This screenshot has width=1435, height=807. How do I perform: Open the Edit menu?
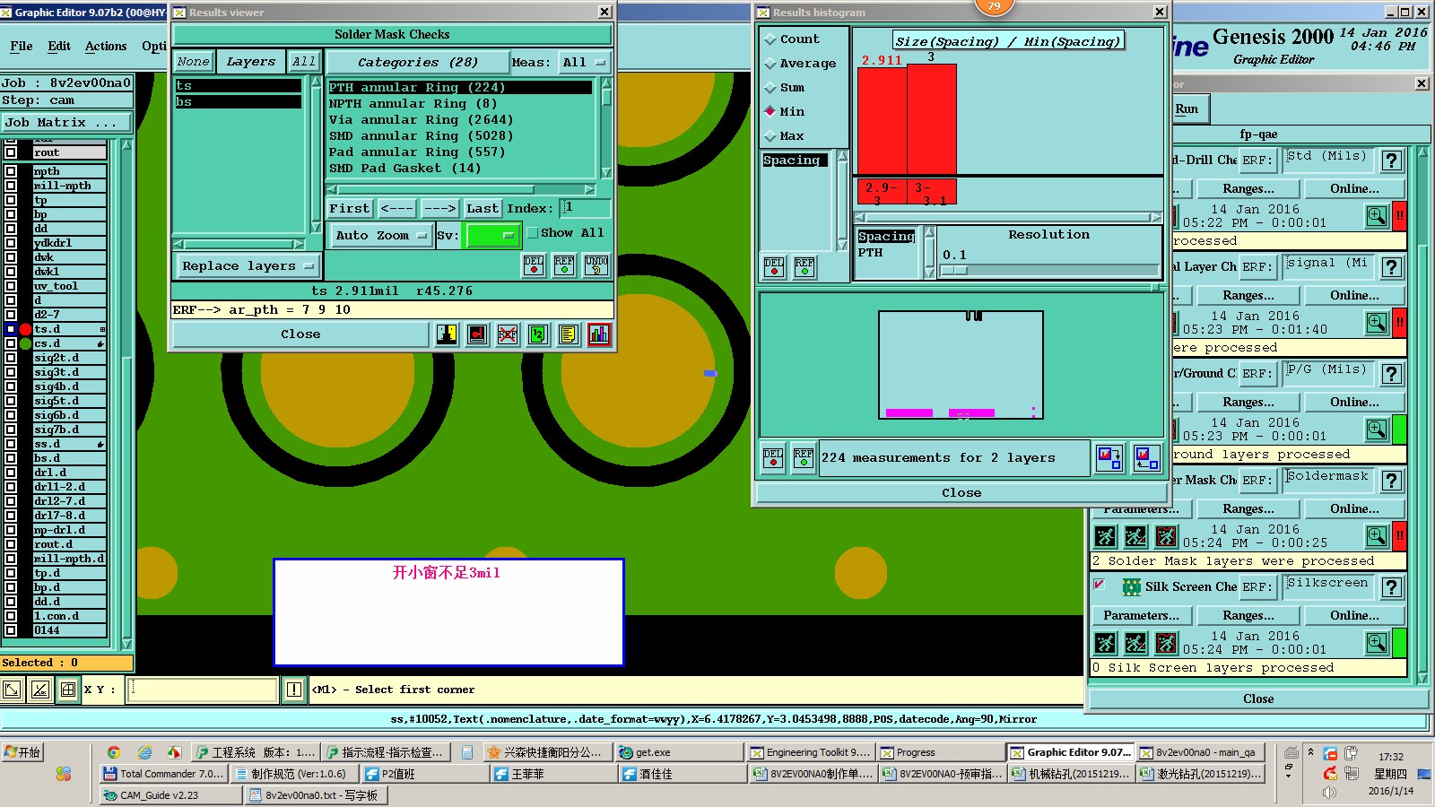[x=59, y=46]
